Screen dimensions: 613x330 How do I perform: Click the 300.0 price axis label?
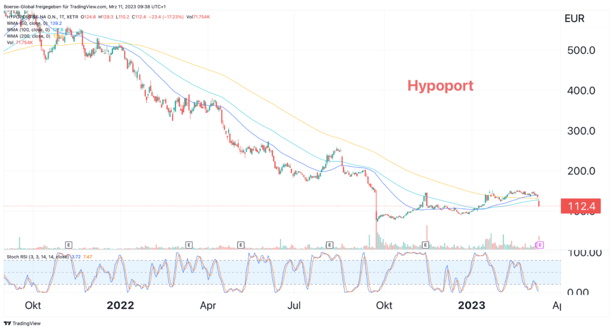coord(581,131)
